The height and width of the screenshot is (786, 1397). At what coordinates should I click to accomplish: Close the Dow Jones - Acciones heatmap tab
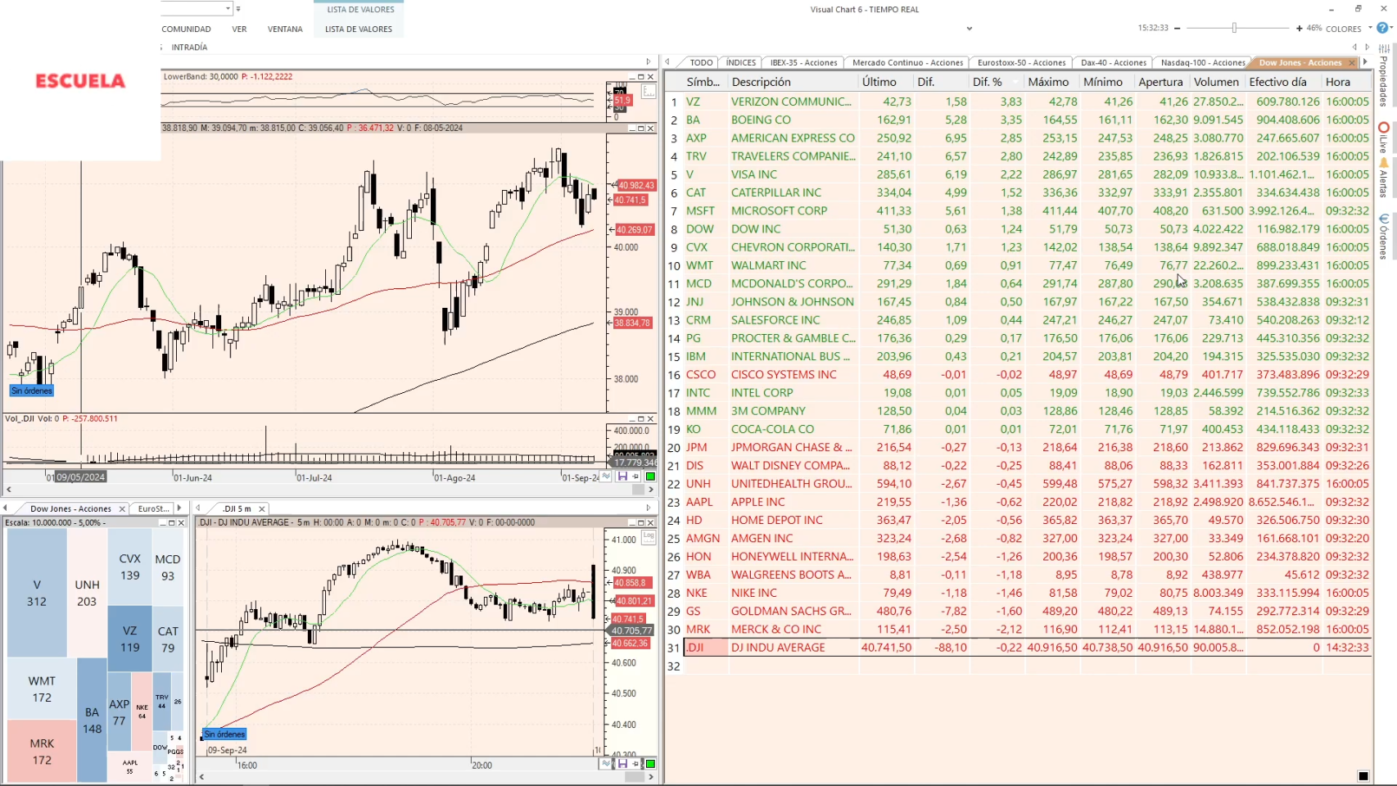click(x=122, y=508)
